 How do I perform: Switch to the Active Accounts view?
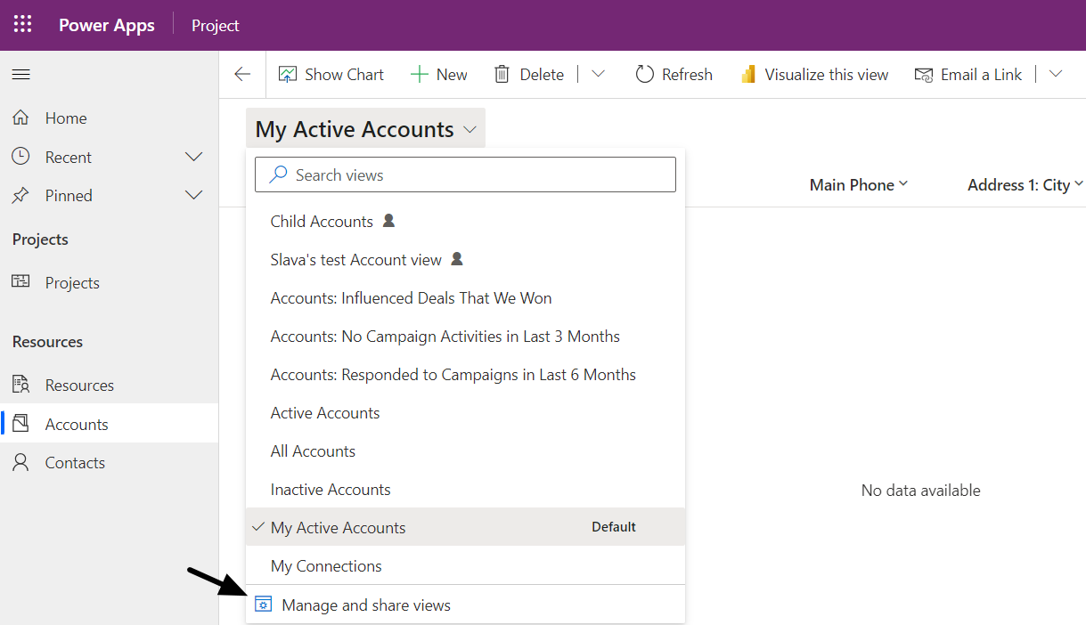pos(465,413)
